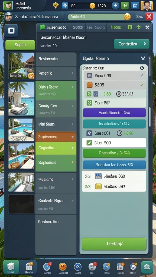Collapse the Bgstal Nenein panel chevron
This screenshot has height=277, width=156.
point(143,58)
